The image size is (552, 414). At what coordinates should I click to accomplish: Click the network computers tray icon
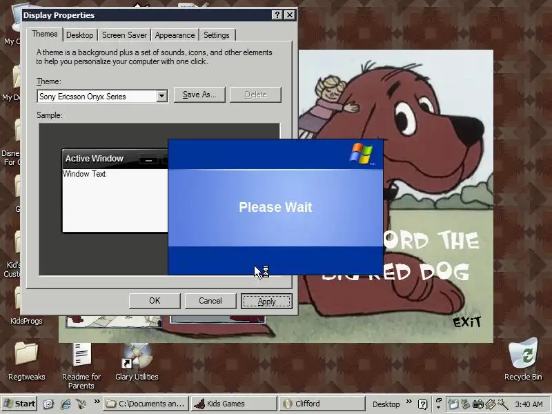(465, 404)
